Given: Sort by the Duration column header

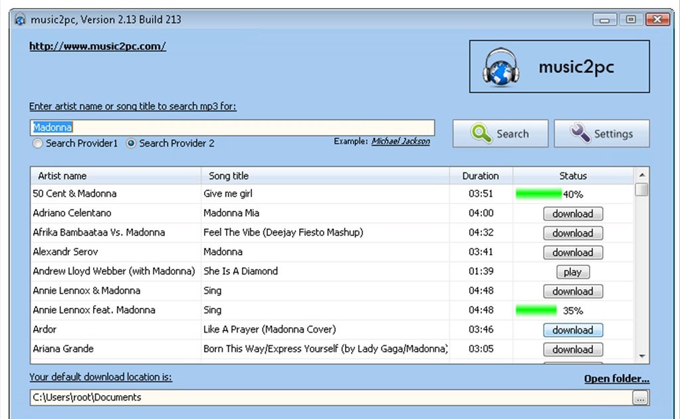Looking at the screenshot, I should click(x=481, y=176).
